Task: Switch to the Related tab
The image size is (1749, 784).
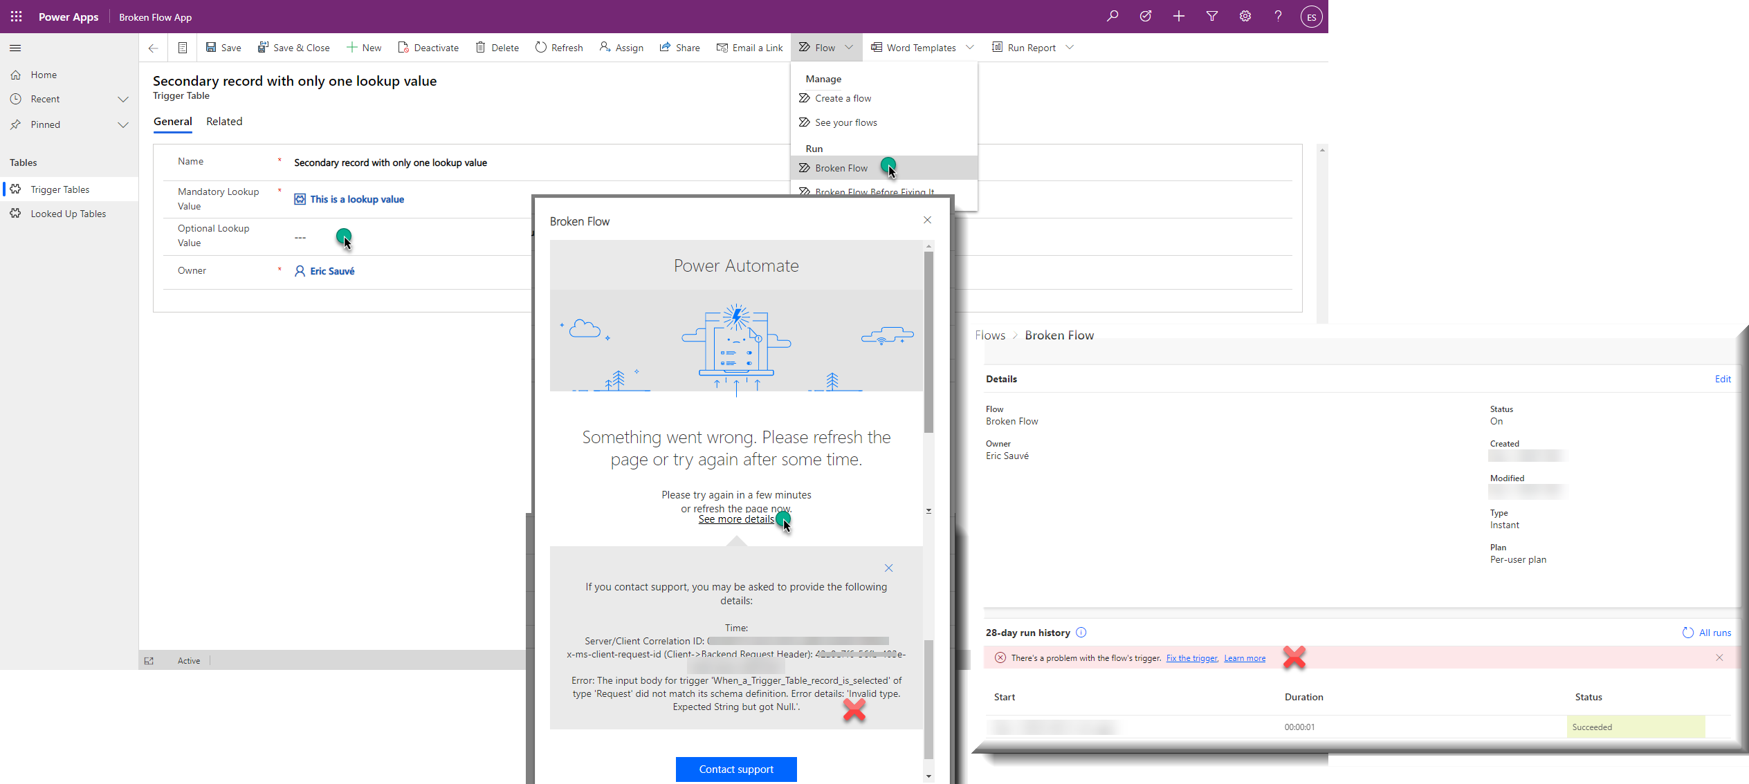Action: point(224,121)
